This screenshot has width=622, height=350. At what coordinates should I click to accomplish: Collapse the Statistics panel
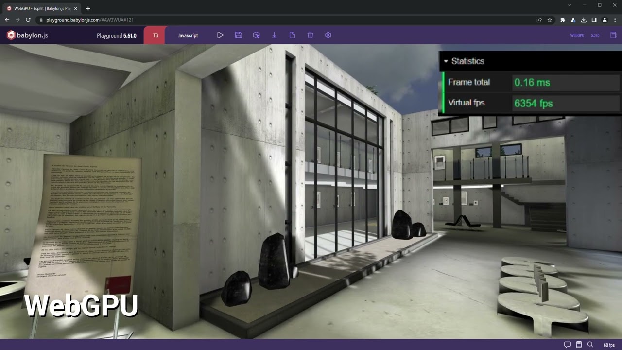coord(446,61)
